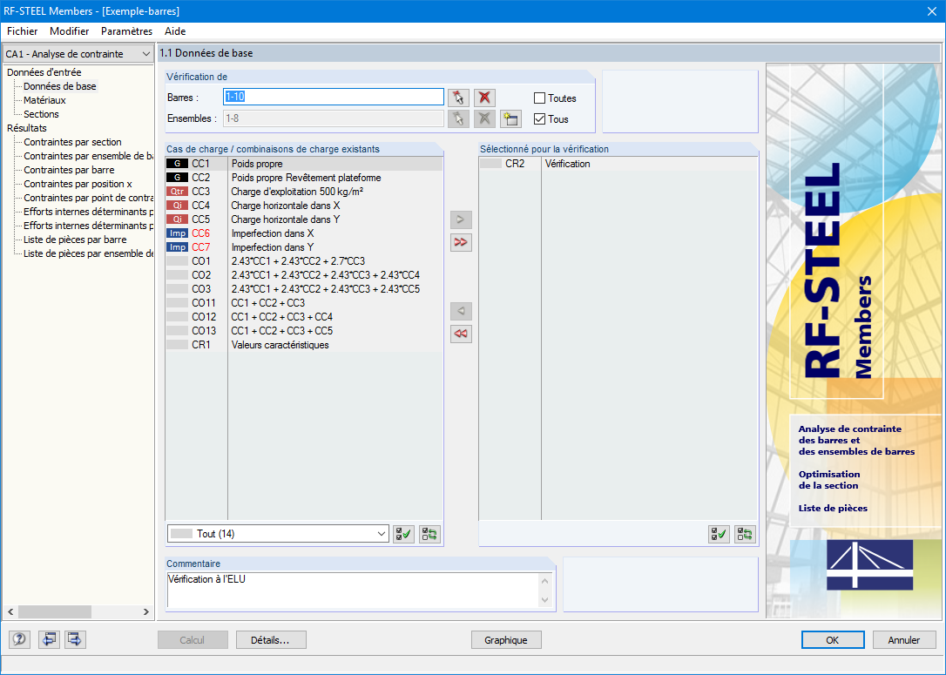Click the Commentaire box scroll down arrow
Image resolution: width=946 pixels, height=675 pixels.
click(x=544, y=600)
